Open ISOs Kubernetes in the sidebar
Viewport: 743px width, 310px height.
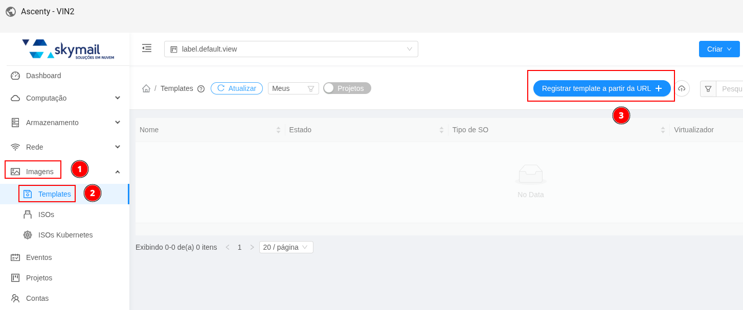coord(65,235)
